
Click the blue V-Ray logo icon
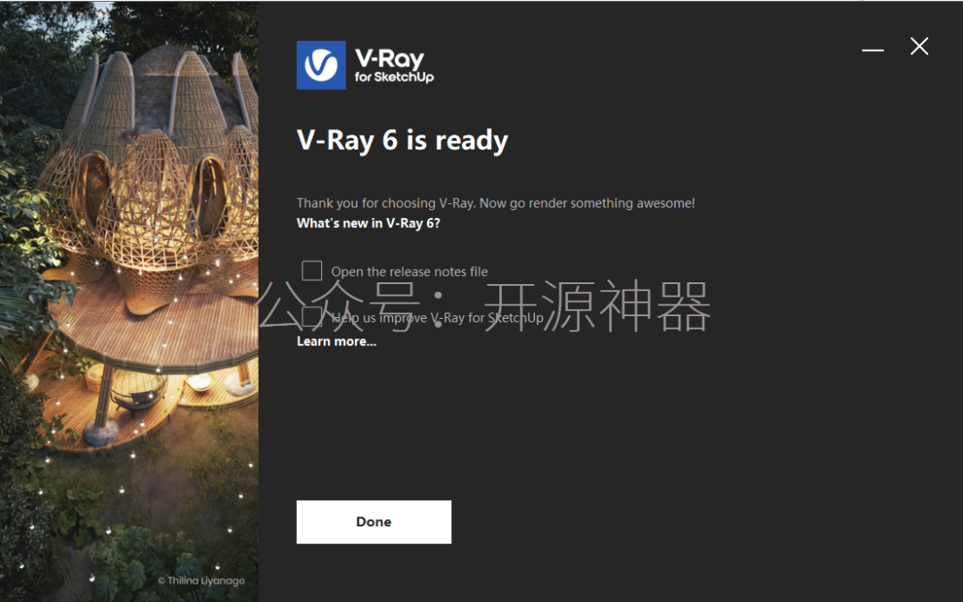coord(321,65)
